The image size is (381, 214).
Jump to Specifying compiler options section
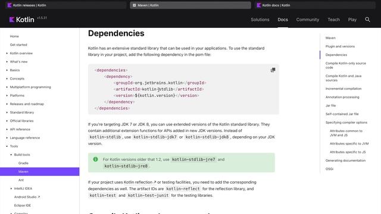tap(346, 122)
